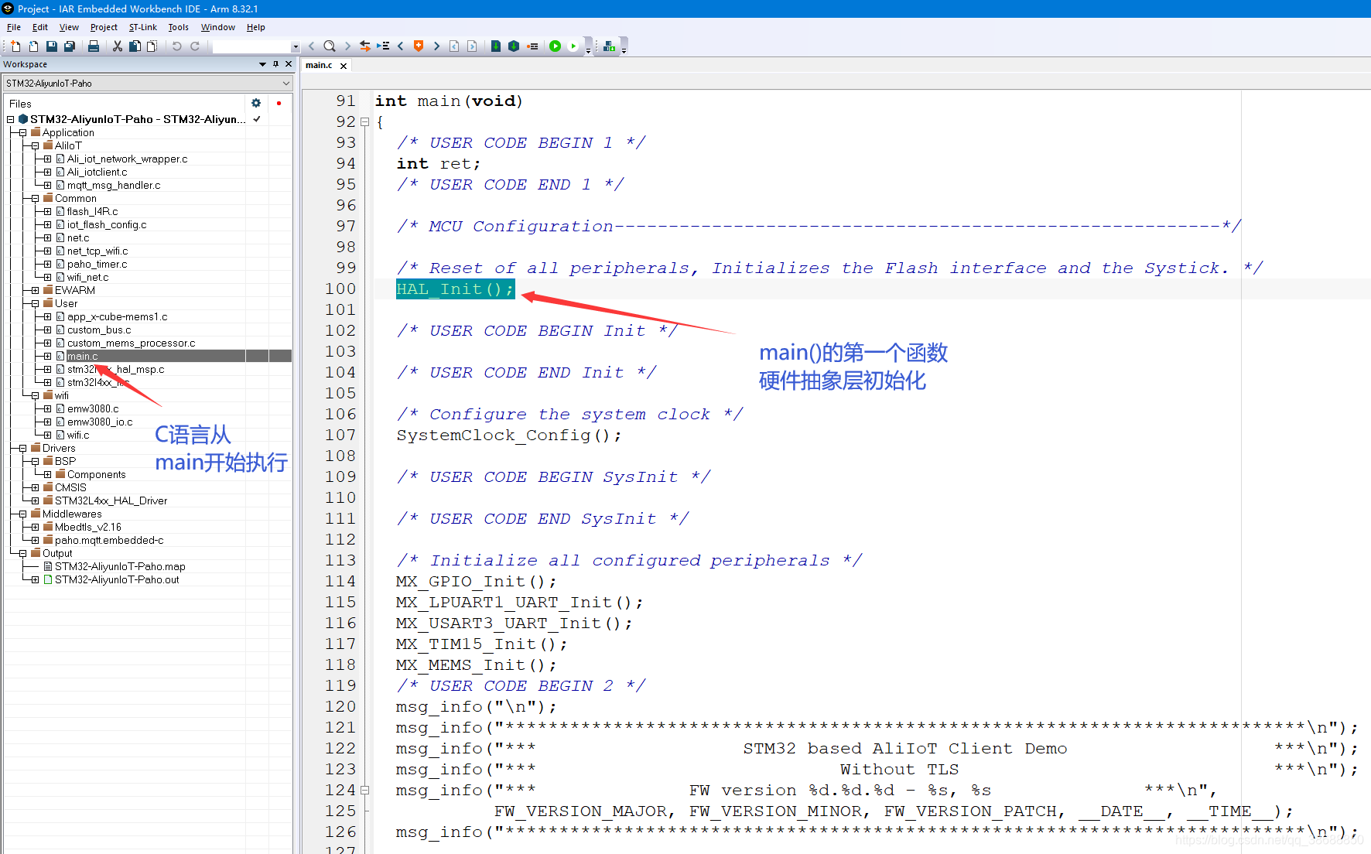Click the Redo arrow icon

(195, 46)
